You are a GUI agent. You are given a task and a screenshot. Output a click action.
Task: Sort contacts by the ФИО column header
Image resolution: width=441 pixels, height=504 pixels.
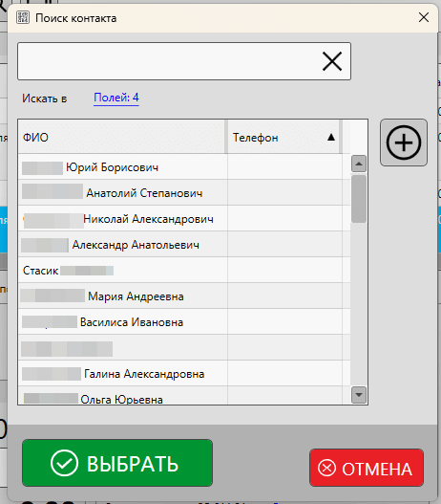tap(122, 138)
